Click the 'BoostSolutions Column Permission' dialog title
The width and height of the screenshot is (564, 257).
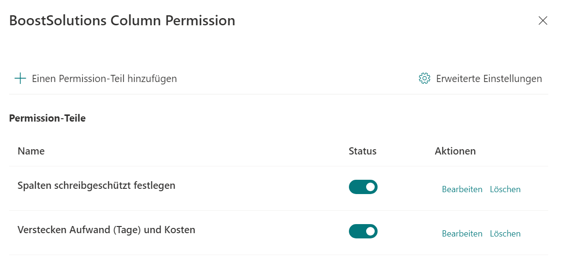122,21
